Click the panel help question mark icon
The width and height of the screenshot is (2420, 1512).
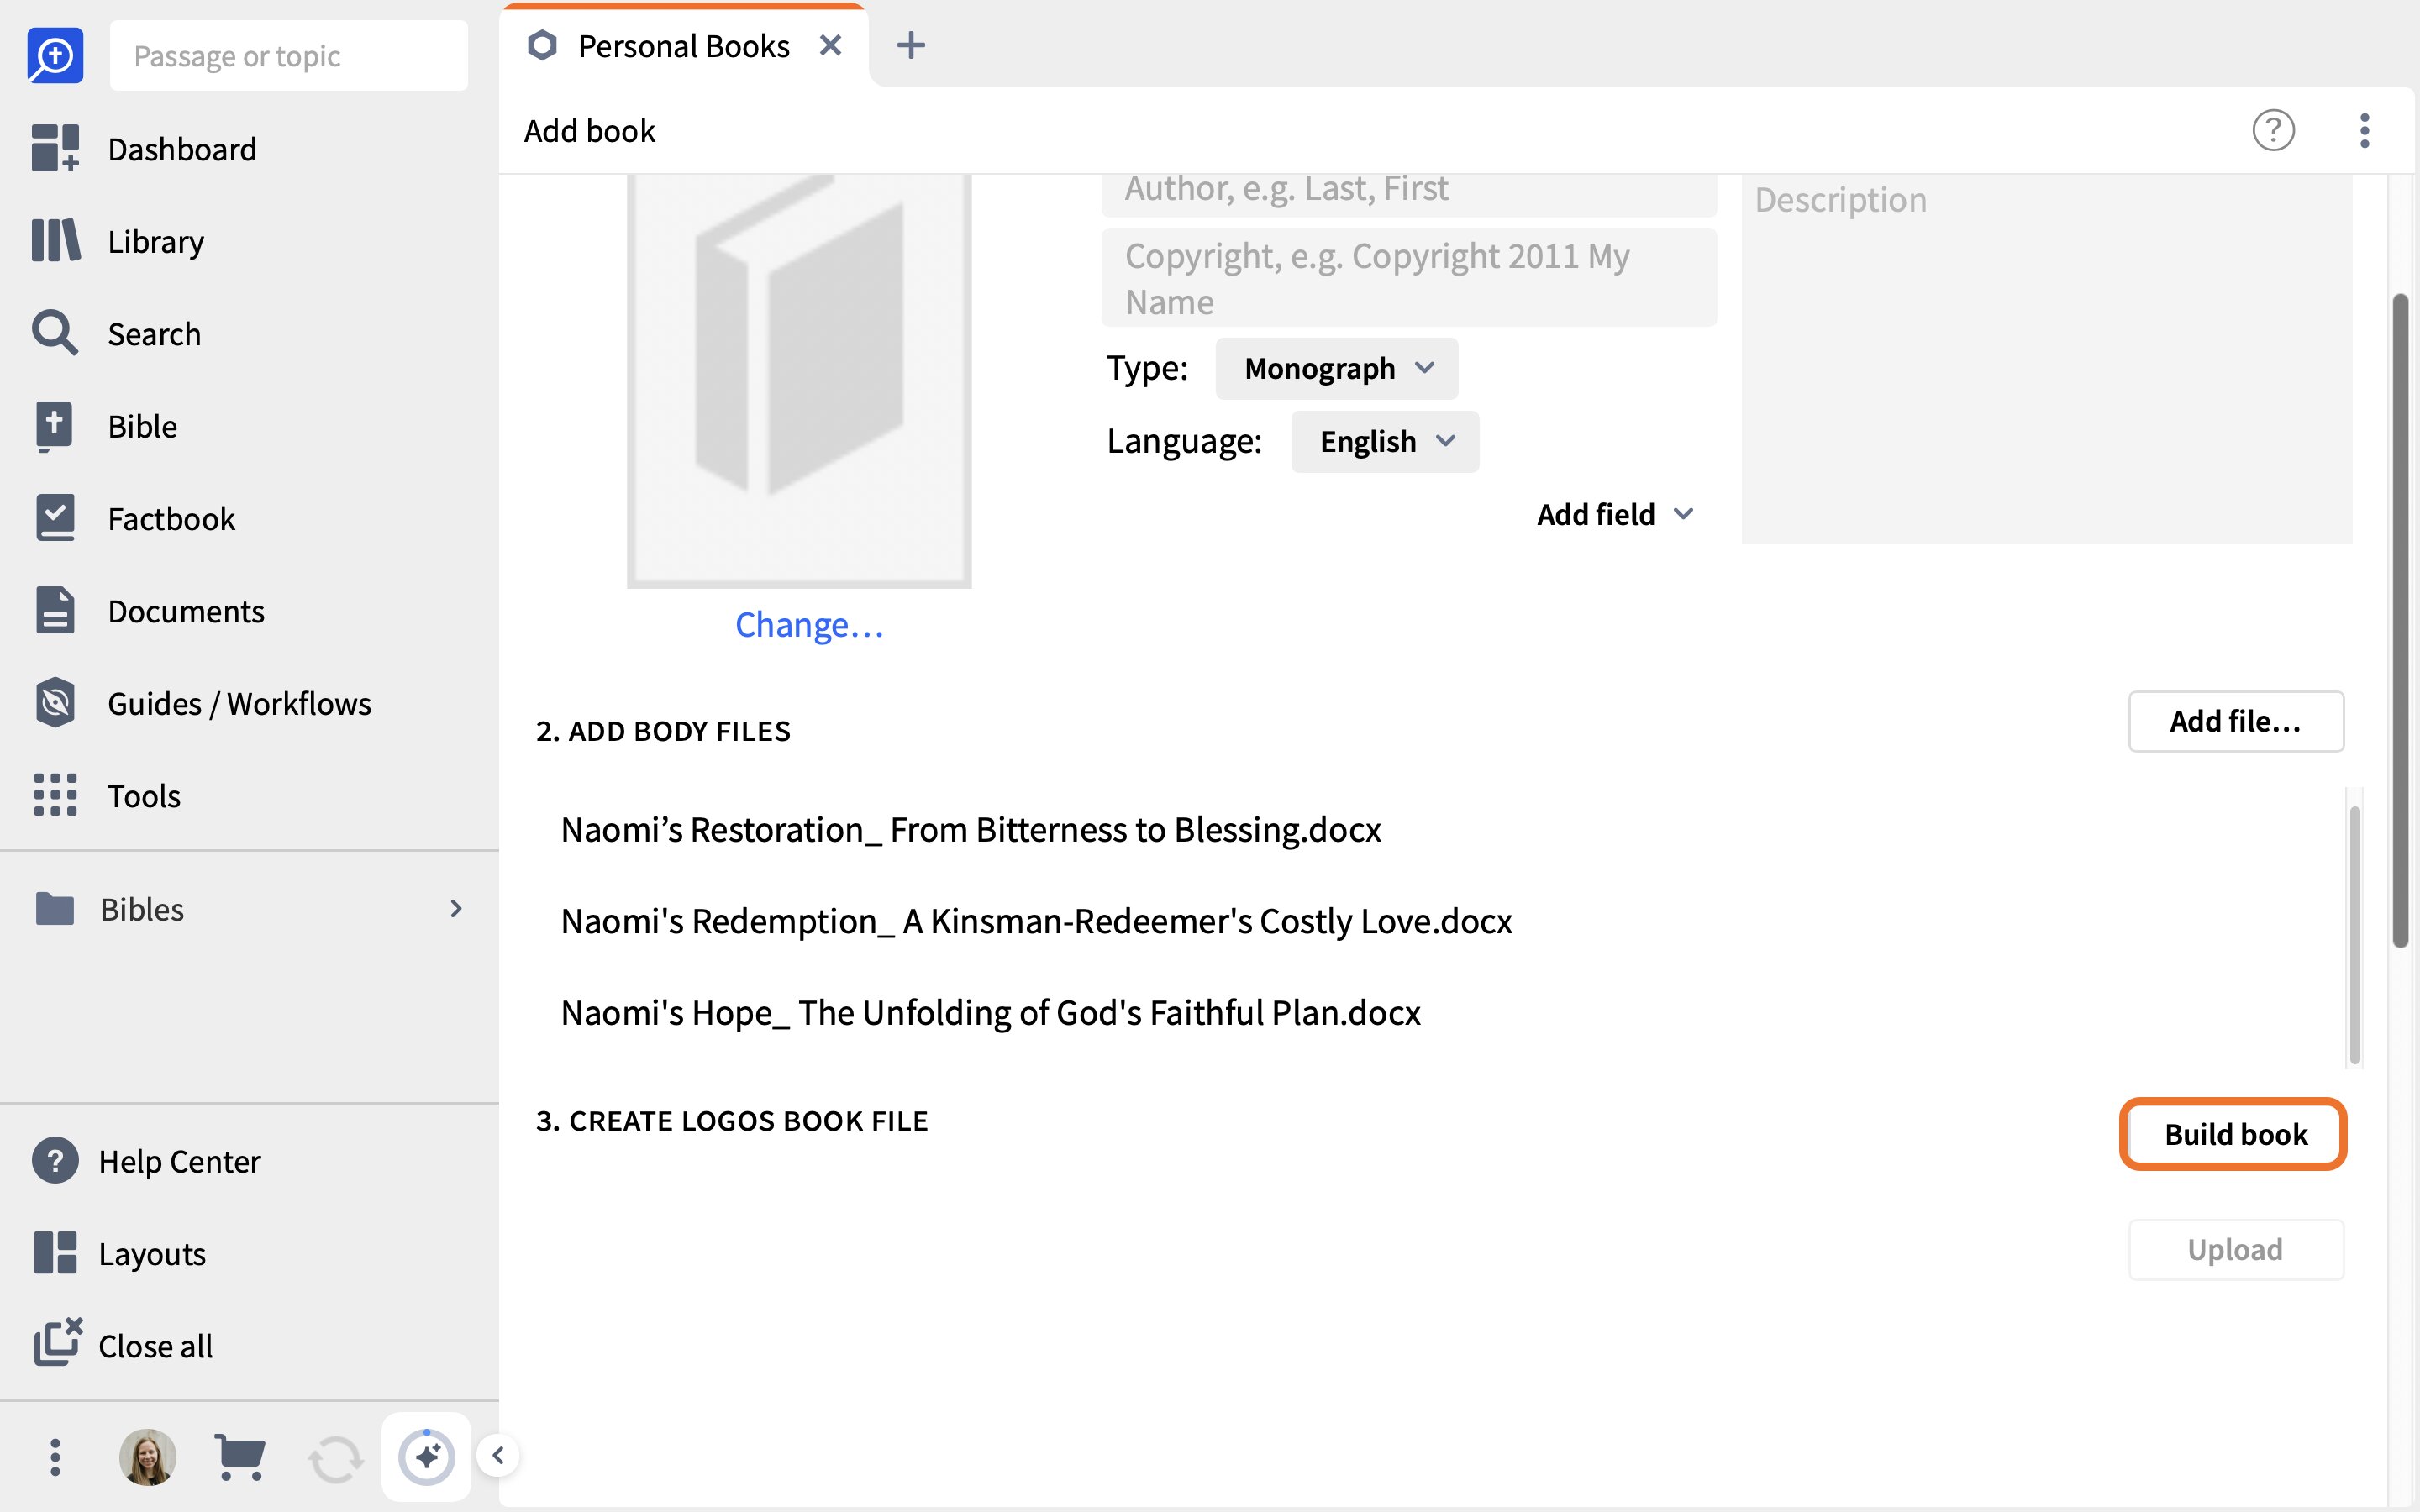coord(2273,130)
